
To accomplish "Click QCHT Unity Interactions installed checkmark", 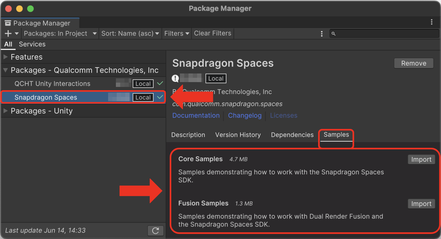I will point(160,83).
